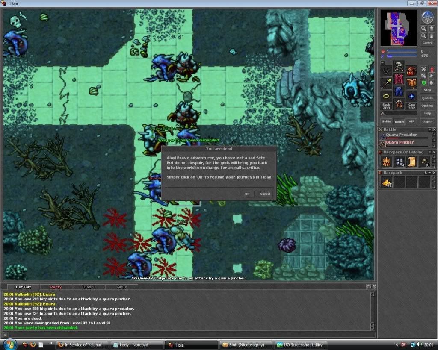The image size is (438, 350).
Task: Open the Dabri private chat tab
Action: (x=89, y=287)
